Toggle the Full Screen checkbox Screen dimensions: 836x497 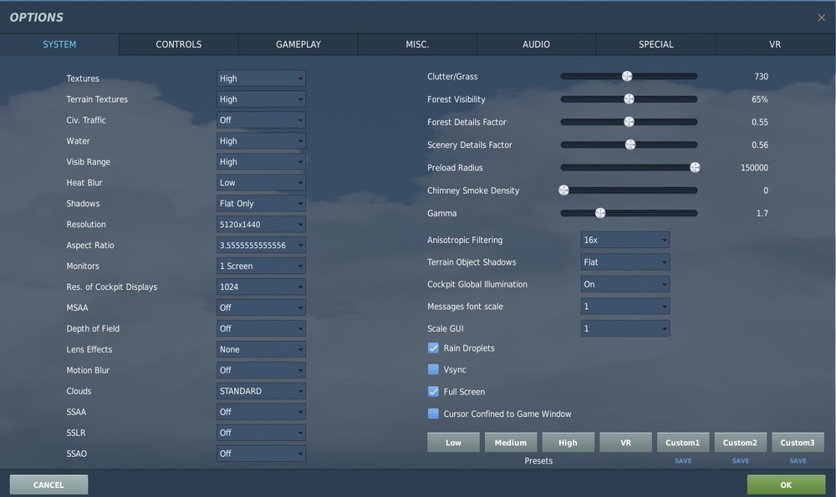click(x=433, y=391)
